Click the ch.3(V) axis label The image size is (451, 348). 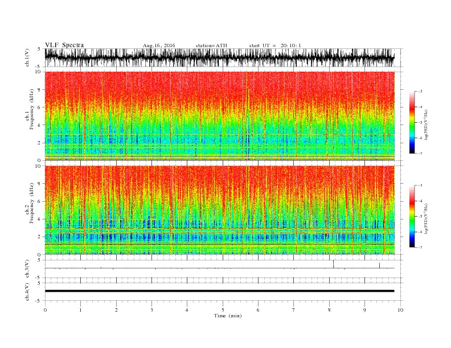click(x=27, y=269)
